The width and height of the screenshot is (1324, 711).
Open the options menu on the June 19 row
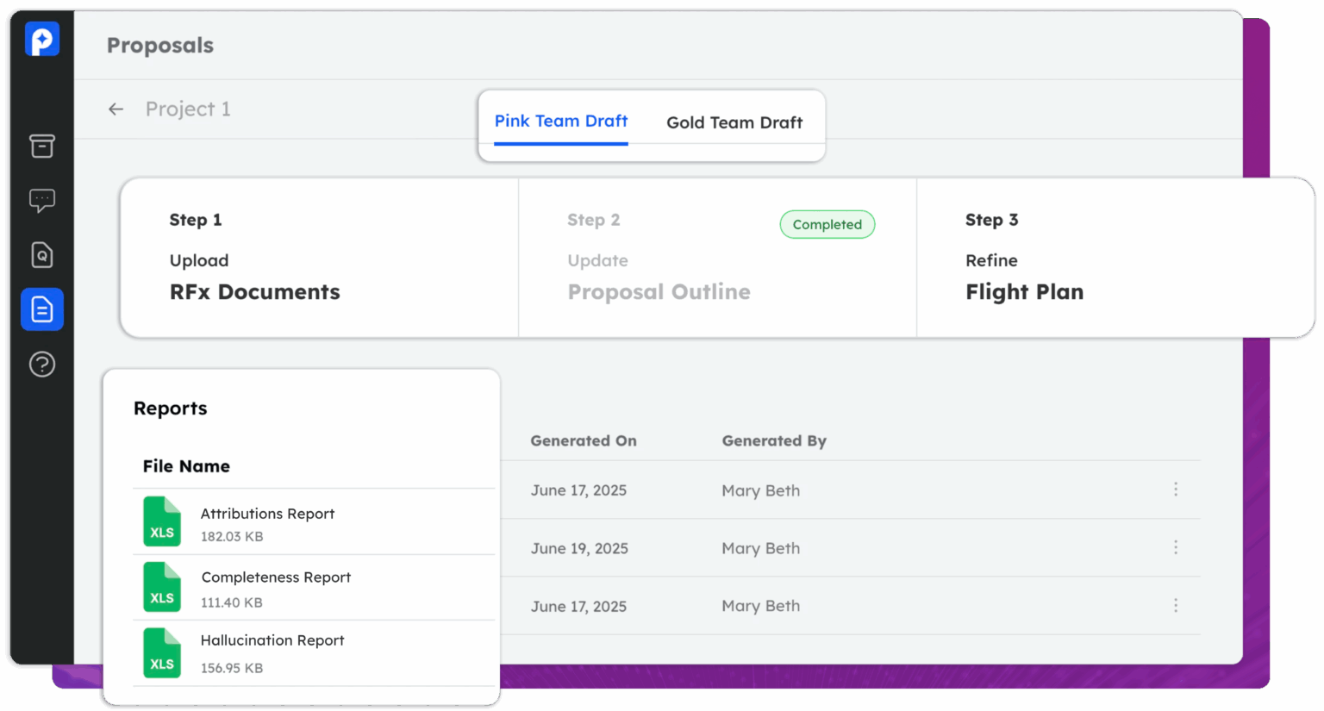click(x=1176, y=547)
